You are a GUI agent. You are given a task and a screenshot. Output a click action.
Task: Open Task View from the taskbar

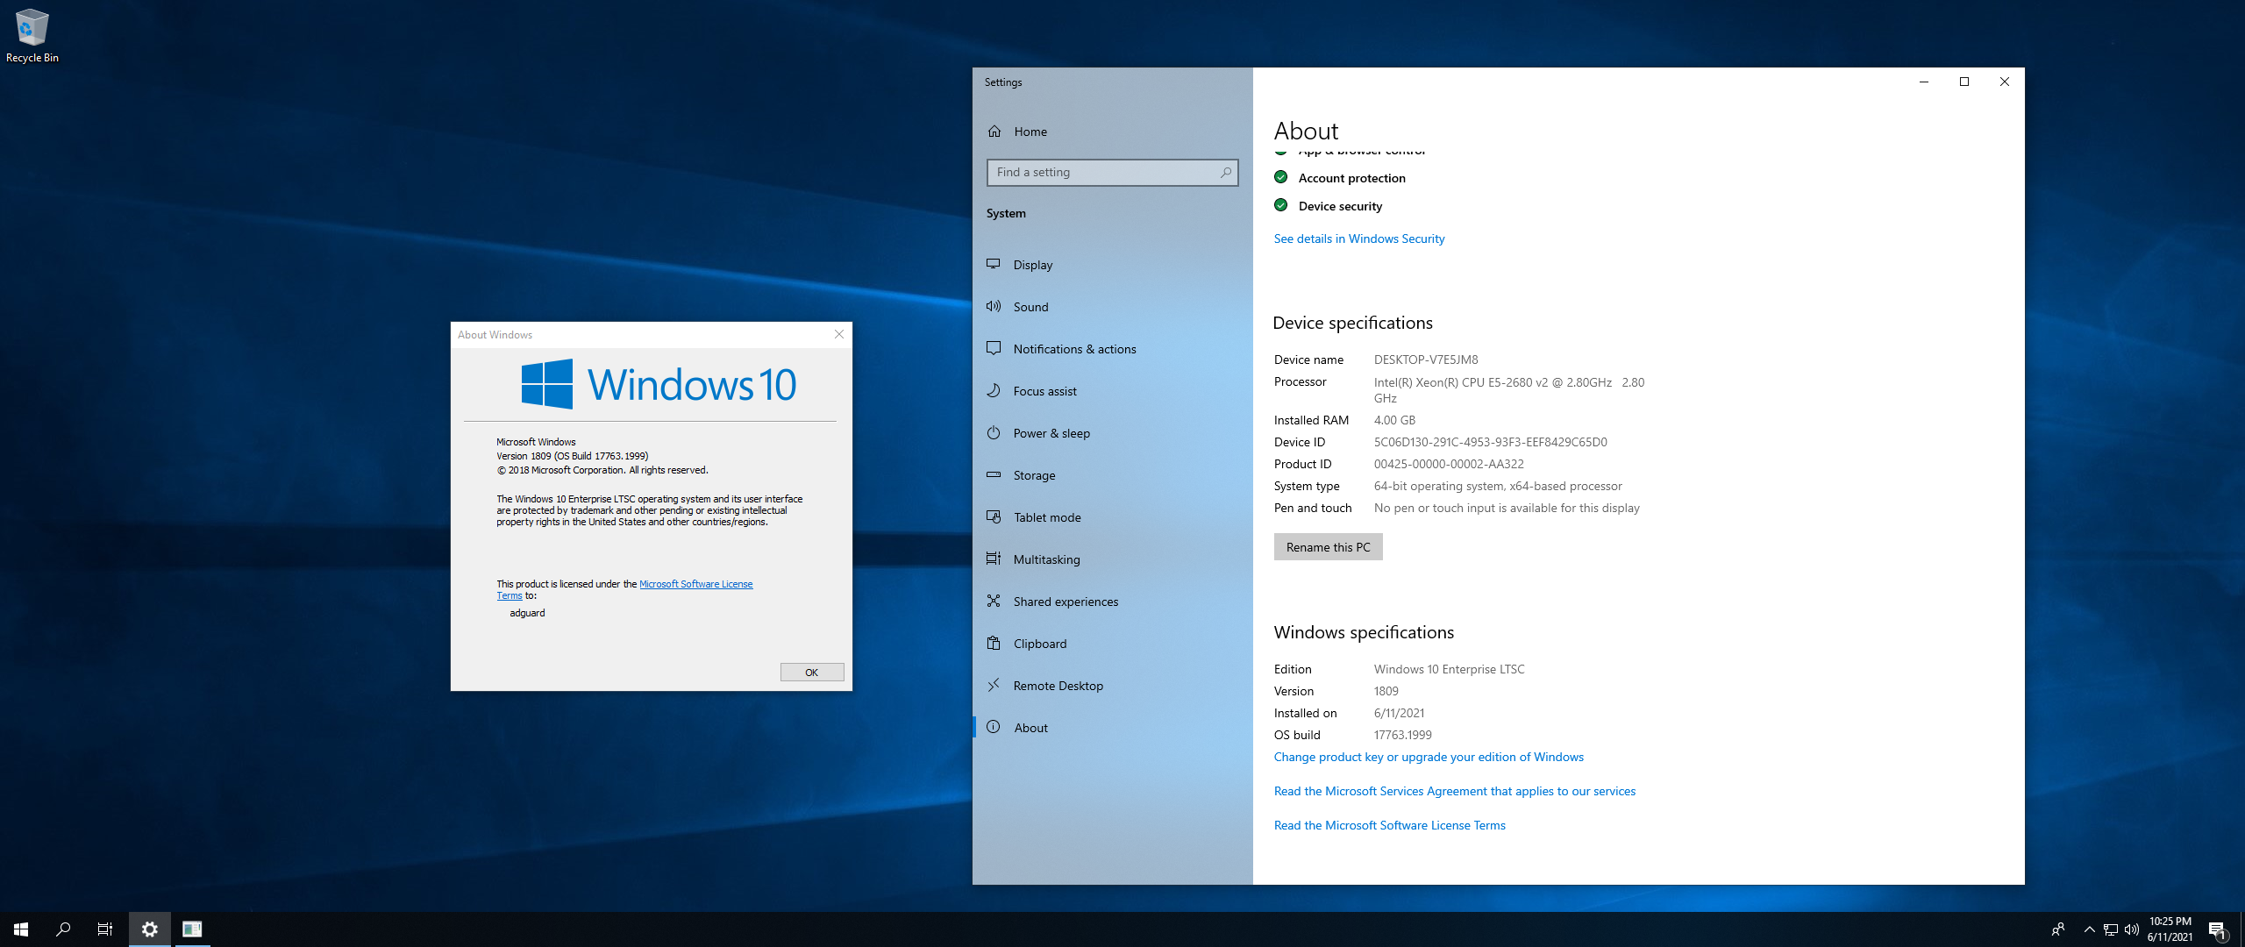(105, 929)
